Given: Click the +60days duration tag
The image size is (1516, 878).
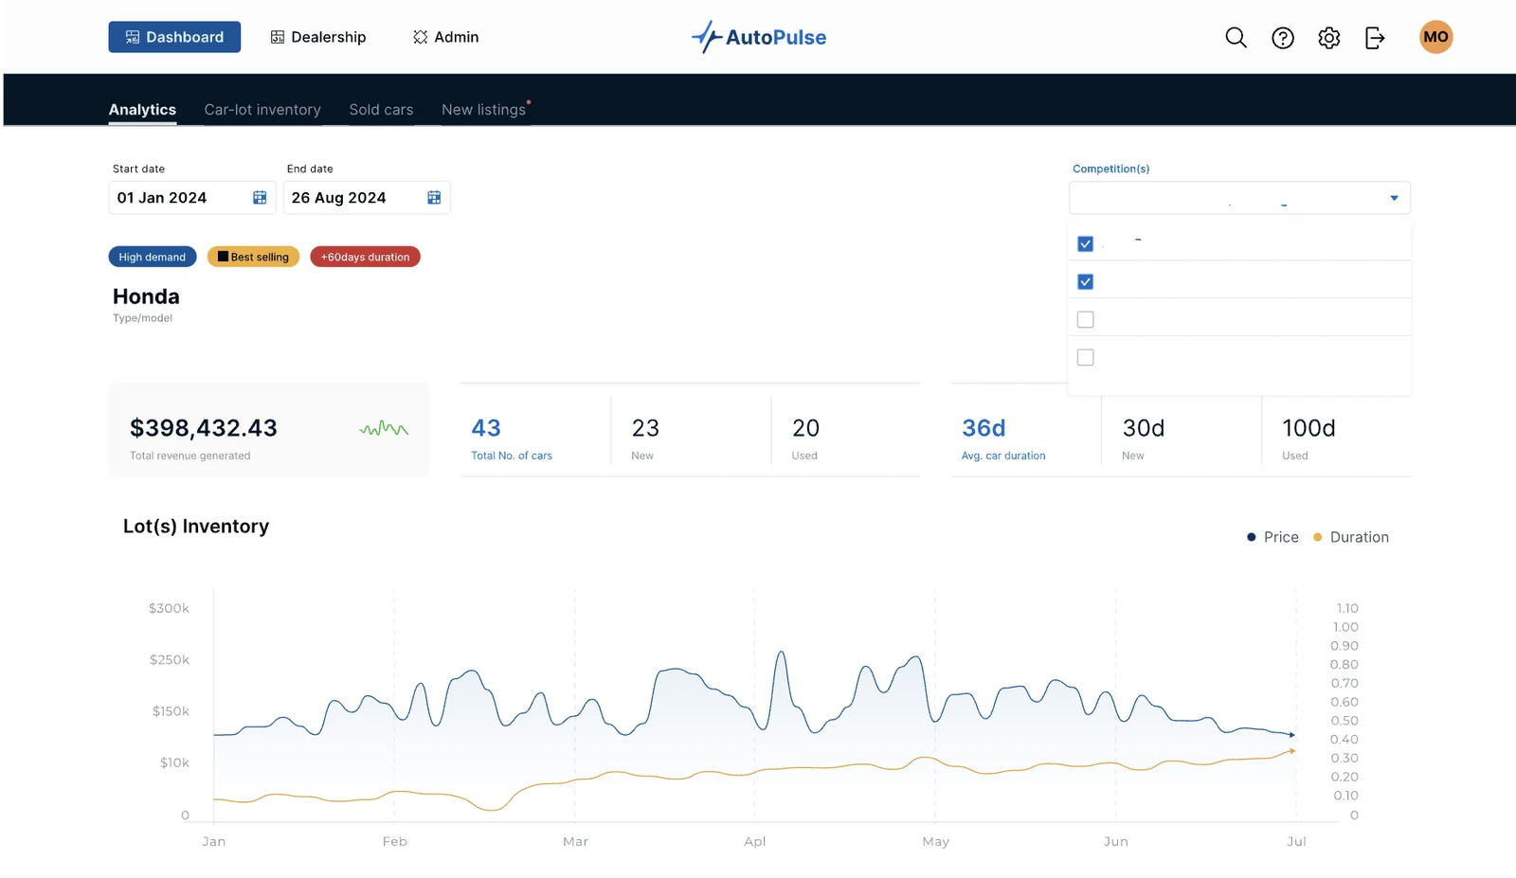Looking at the screenshot, I should click(x=365, y=257).
